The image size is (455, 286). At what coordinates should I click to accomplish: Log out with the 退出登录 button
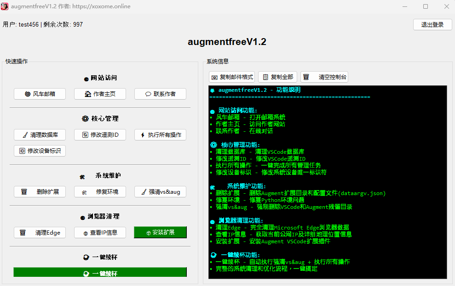tap(432, 25)
